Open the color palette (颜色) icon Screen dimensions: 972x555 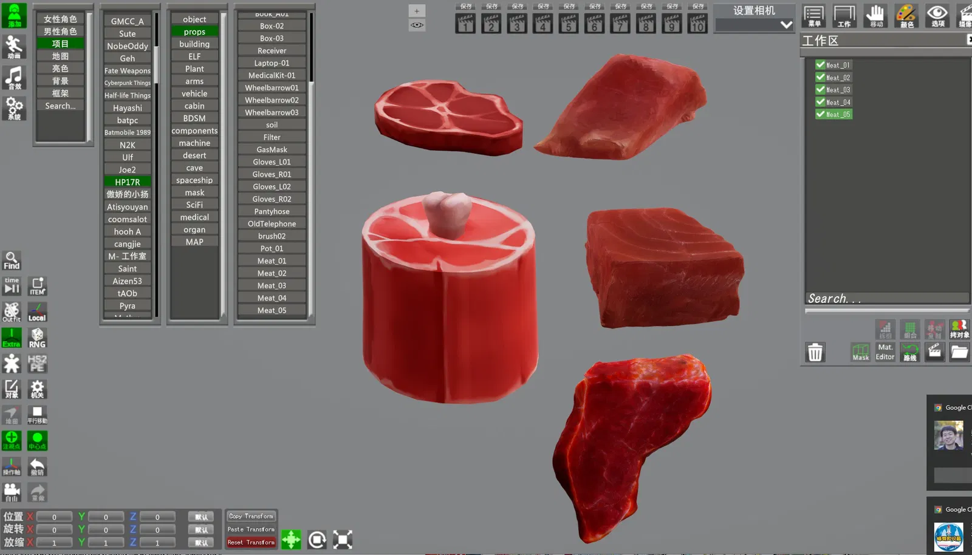(906, 16)
